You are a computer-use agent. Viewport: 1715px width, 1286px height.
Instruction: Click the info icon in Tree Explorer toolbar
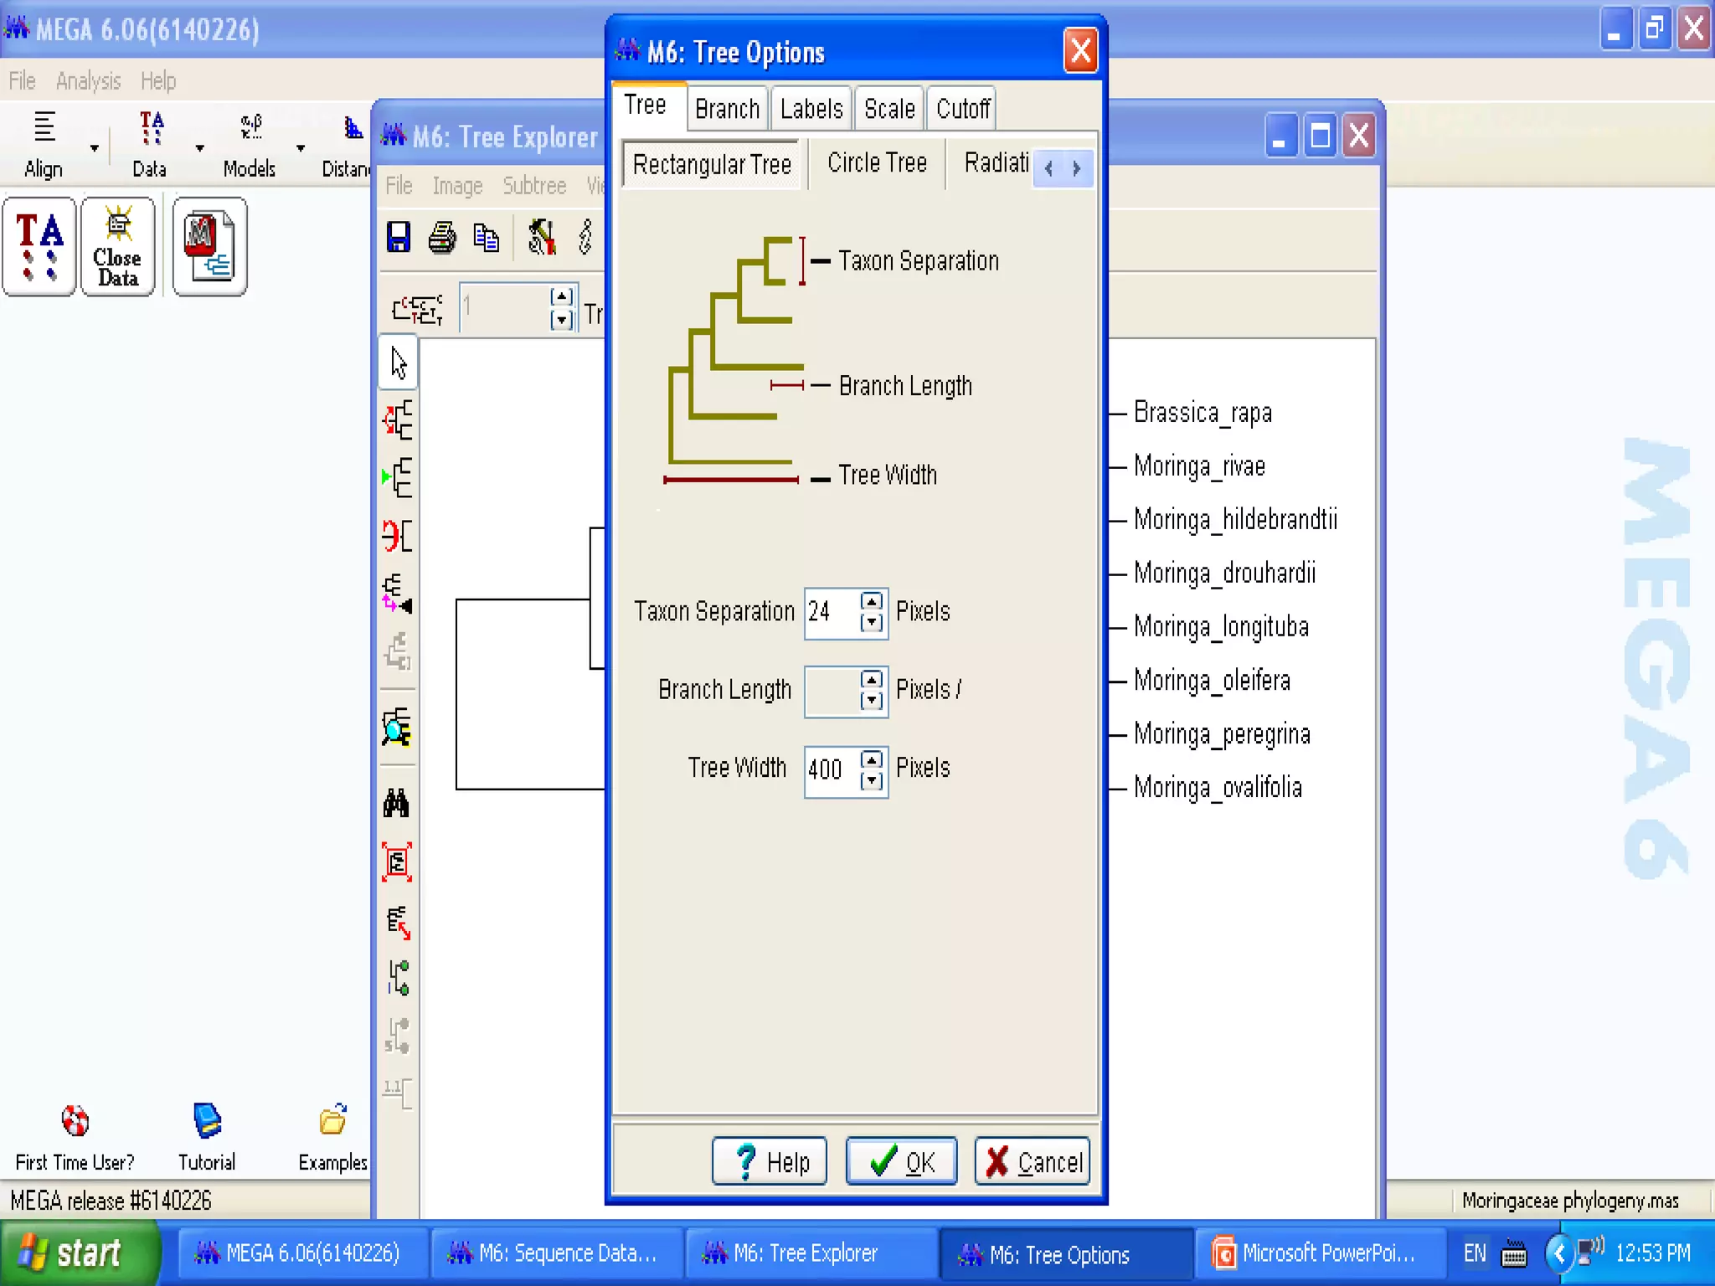pyautogui.click(x=585, y=237)
